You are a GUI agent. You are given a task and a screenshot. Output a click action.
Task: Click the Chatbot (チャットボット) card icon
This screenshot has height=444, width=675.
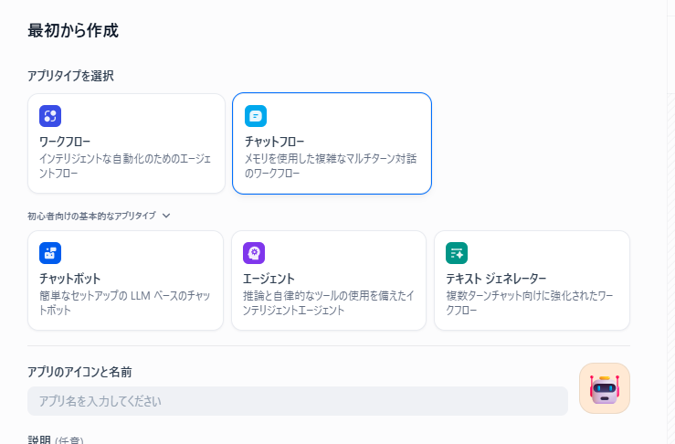click(x=50, y=253)
